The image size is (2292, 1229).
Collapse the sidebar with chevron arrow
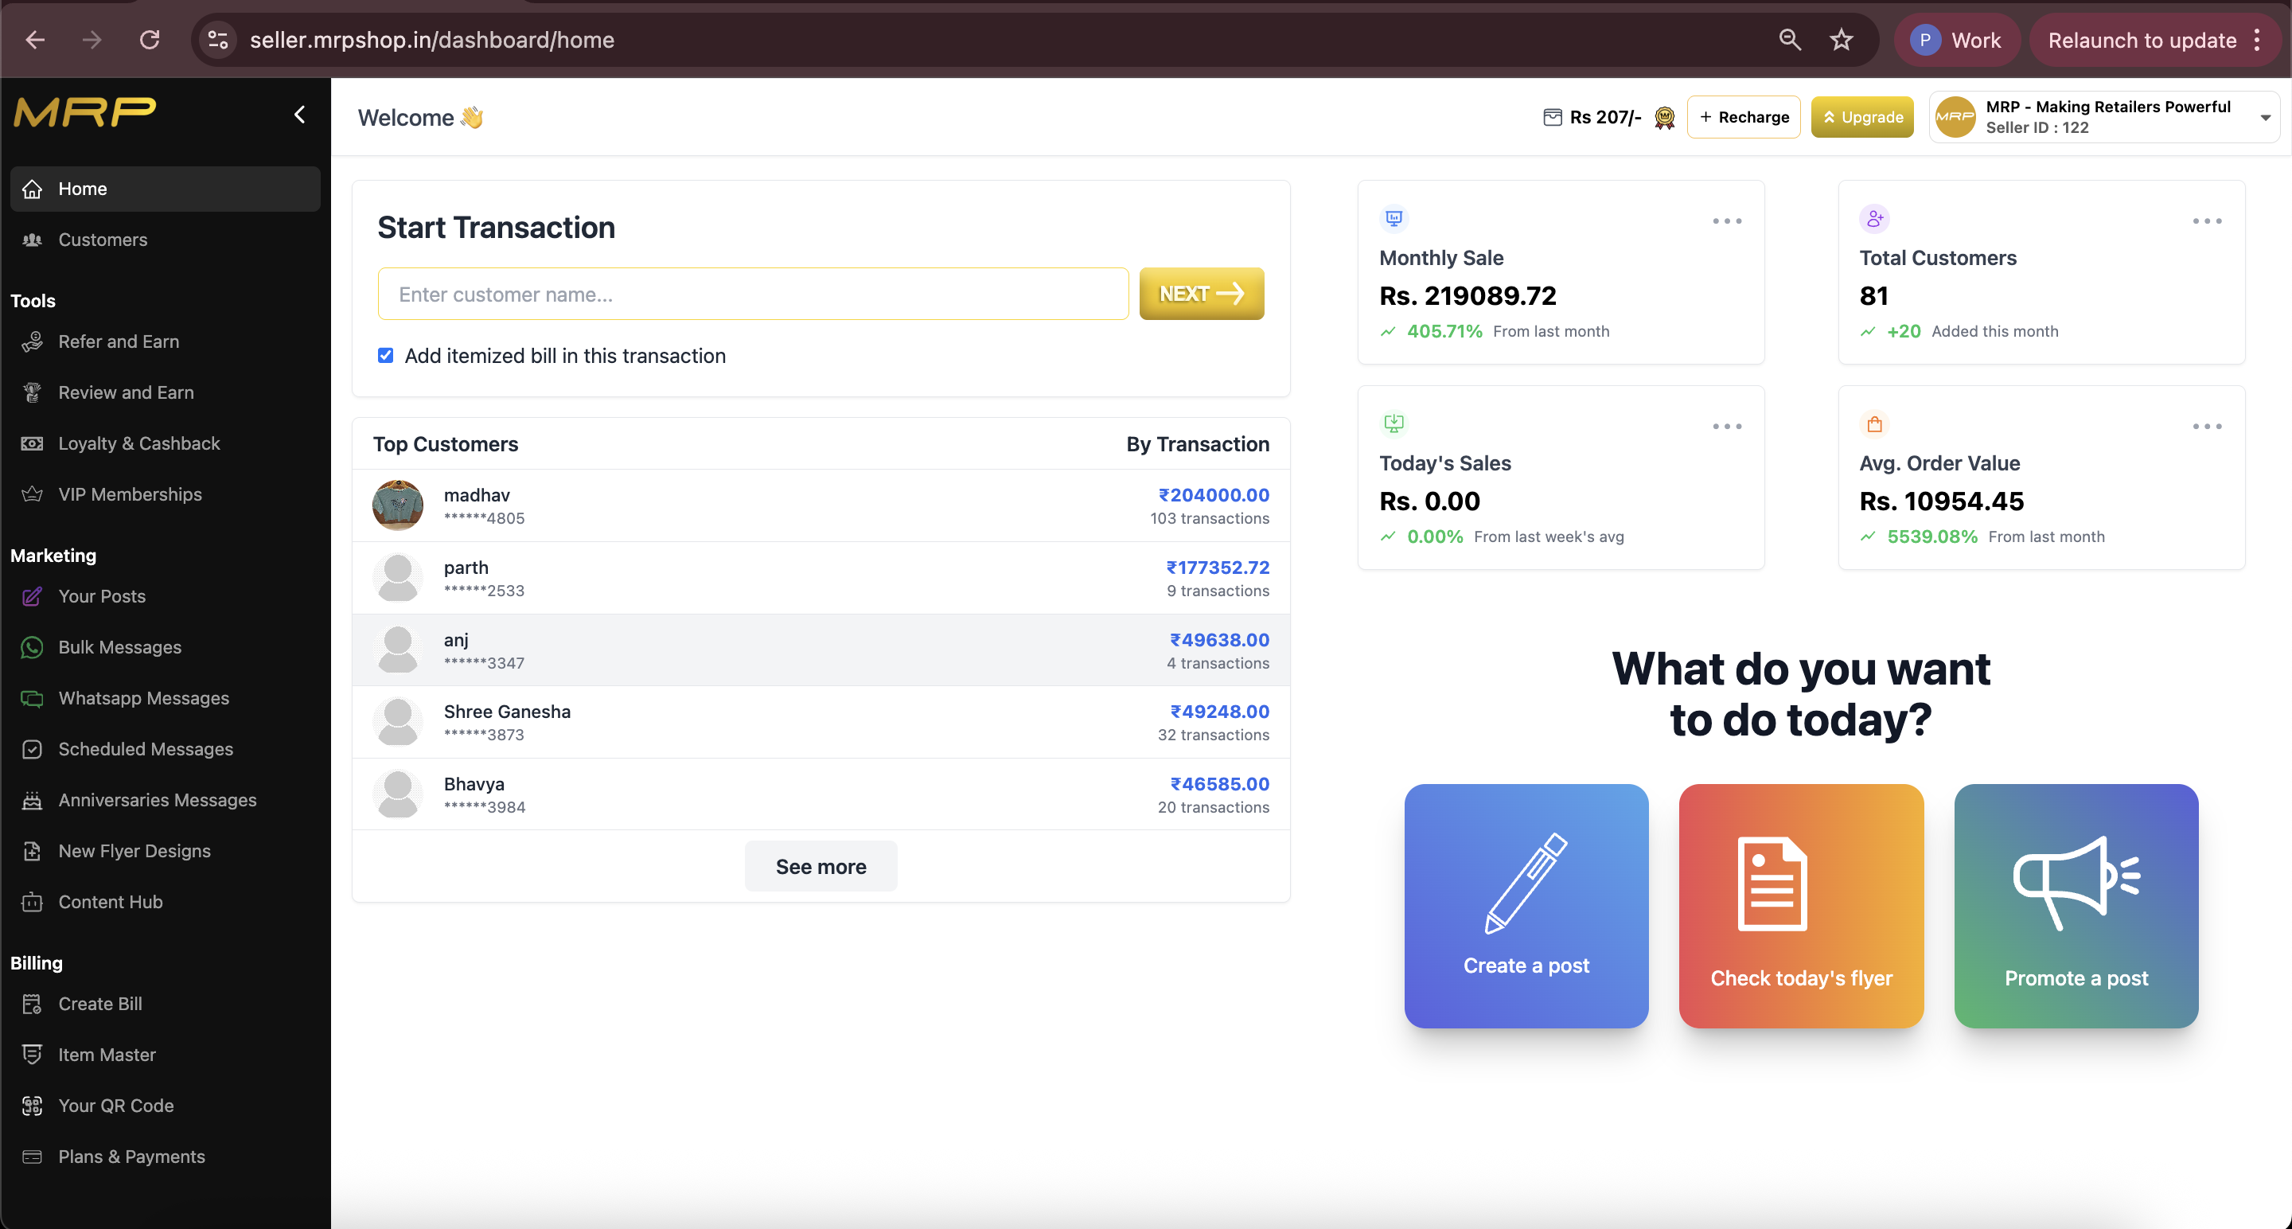[300, 114]
